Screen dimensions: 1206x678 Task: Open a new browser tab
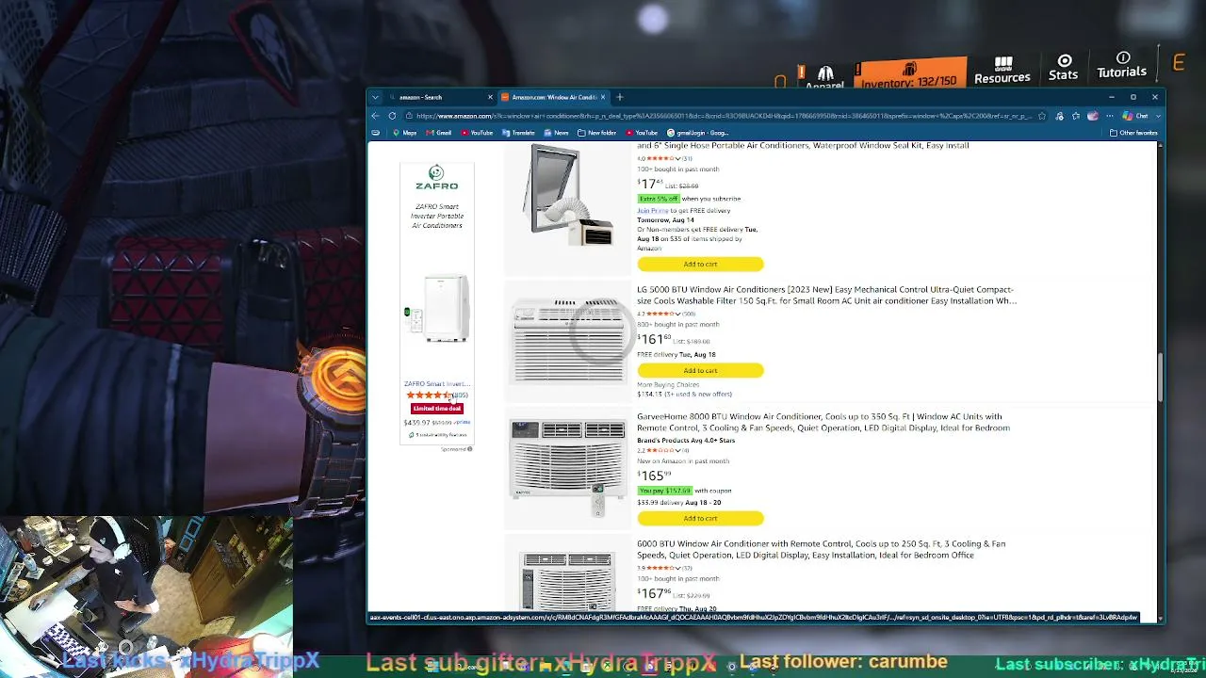click(619, 97)
